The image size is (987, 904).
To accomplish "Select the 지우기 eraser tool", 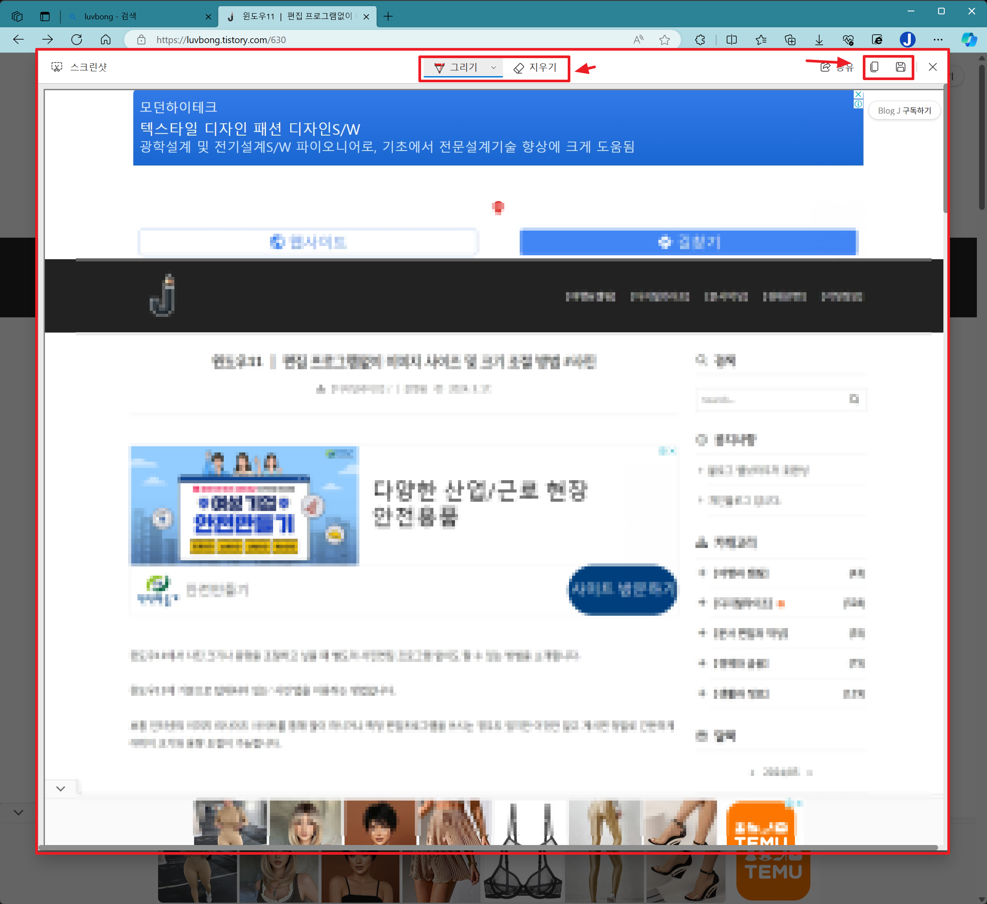I will [535, 67].
